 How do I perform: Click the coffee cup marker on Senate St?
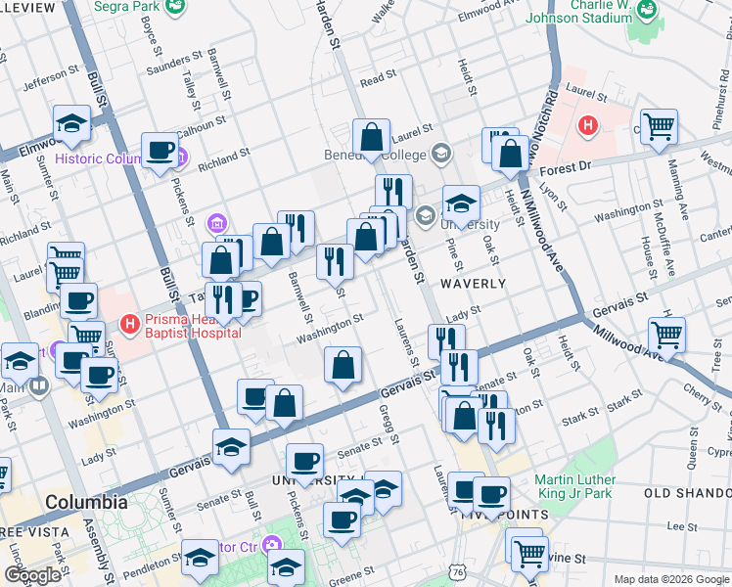304,462
